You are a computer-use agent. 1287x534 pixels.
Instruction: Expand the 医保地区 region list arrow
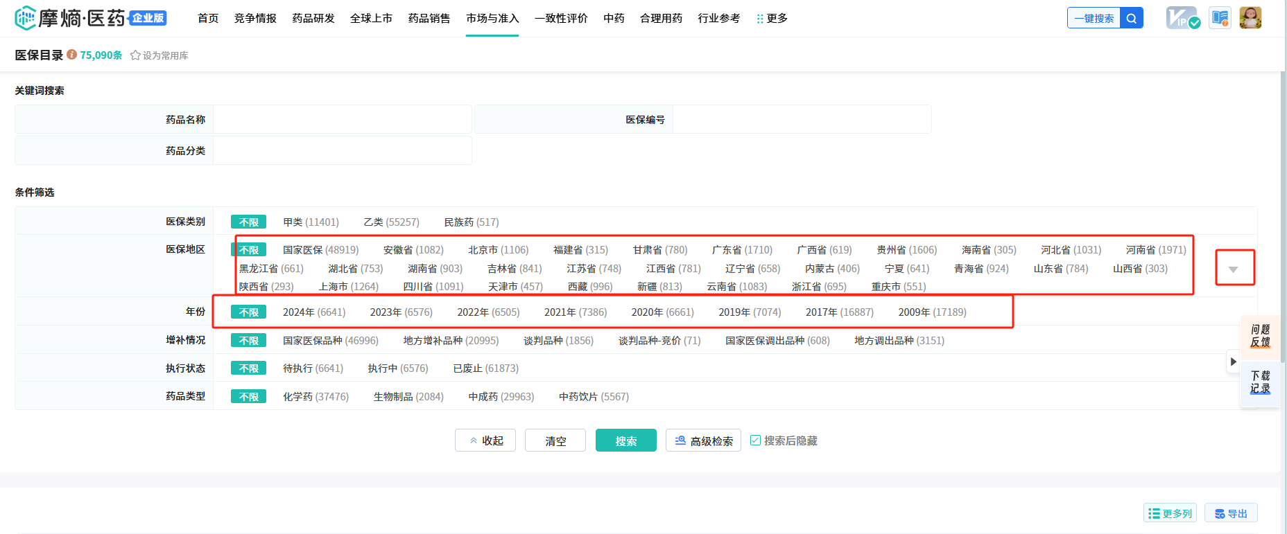pos(1233,269)
